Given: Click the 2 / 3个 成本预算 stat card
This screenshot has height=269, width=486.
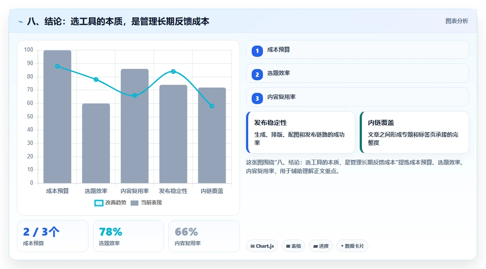Looking at the screenshot, I should pyautogui.click(x=53, y=236).
